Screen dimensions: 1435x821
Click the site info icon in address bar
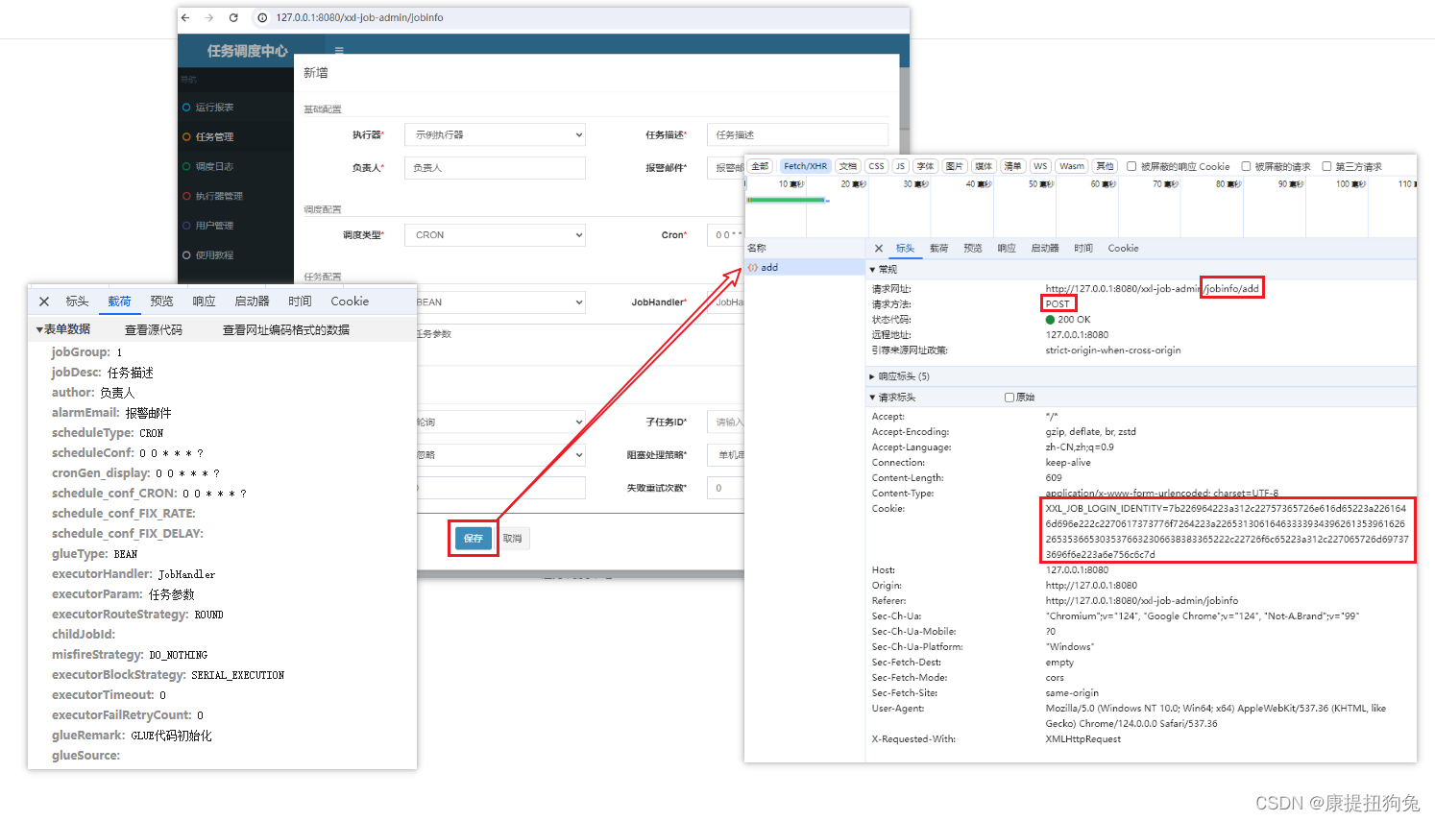click(261, 17)
